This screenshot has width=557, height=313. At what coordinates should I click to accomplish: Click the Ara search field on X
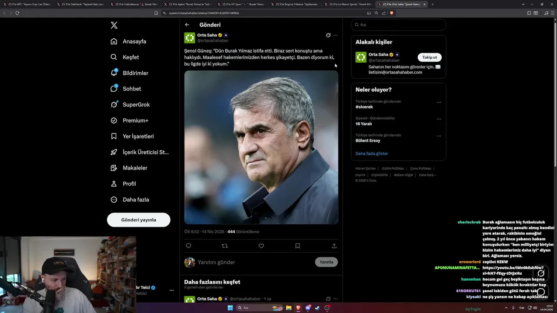click(399, 25)
